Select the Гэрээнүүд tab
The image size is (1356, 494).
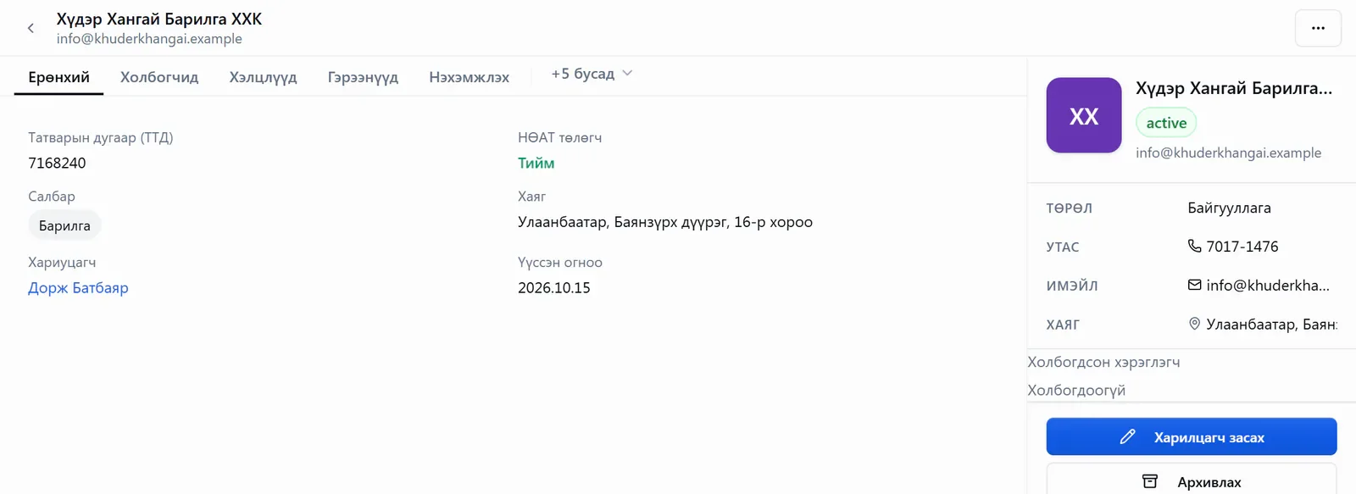363,77
